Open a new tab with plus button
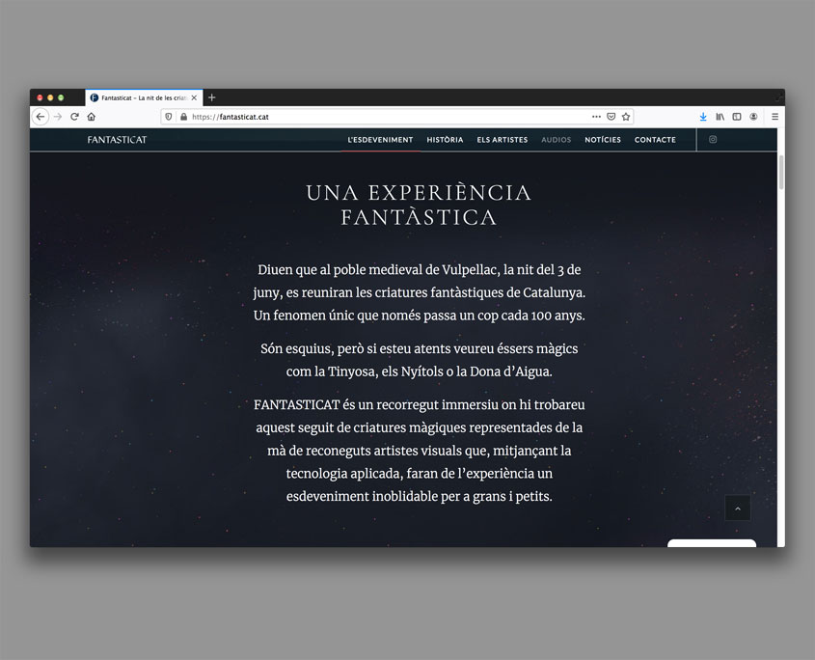Screen dimensions: 815x660 [212, 97]
